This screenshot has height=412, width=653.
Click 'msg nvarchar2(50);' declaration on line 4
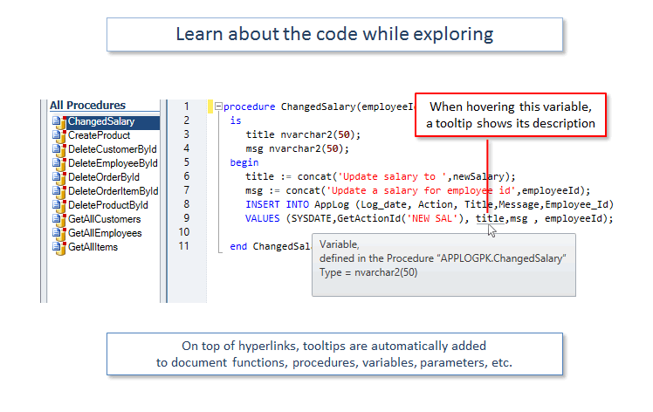(297, 148)
